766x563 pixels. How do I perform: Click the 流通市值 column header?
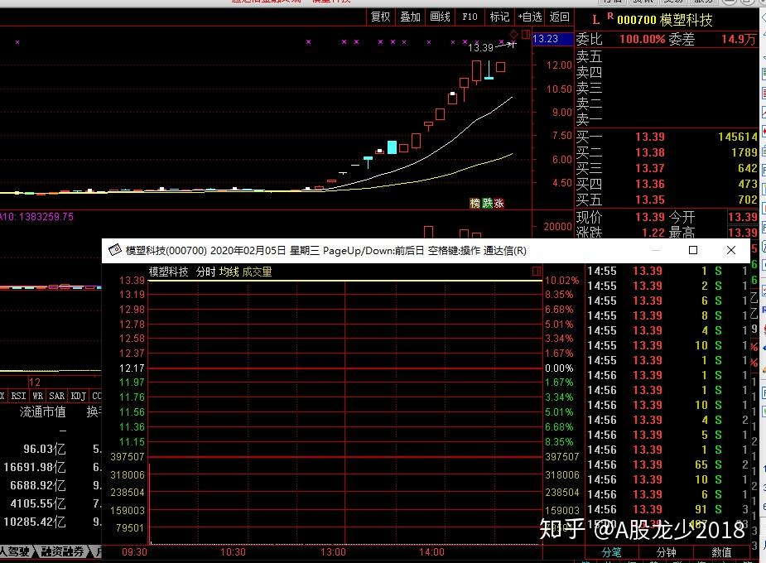(42, 412)
